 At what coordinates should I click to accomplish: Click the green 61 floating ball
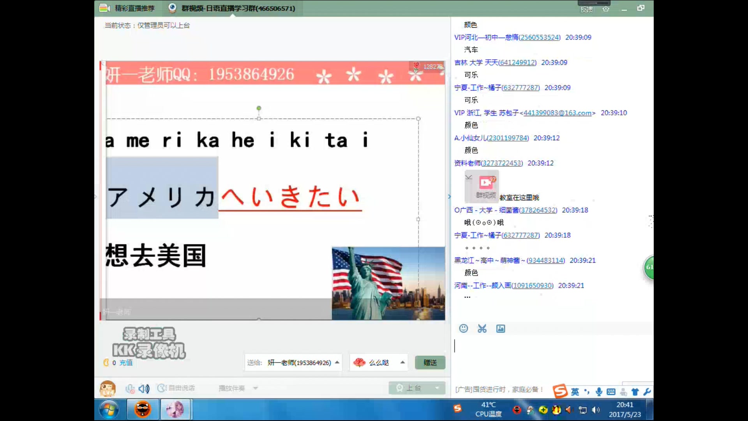pos(649,267)
